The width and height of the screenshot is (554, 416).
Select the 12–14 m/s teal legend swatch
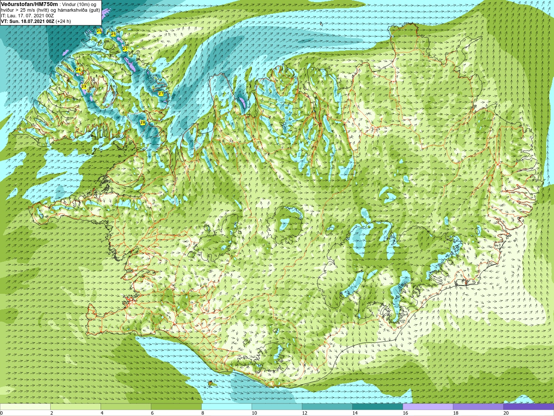pyautogui.click(x=327, y=406)
